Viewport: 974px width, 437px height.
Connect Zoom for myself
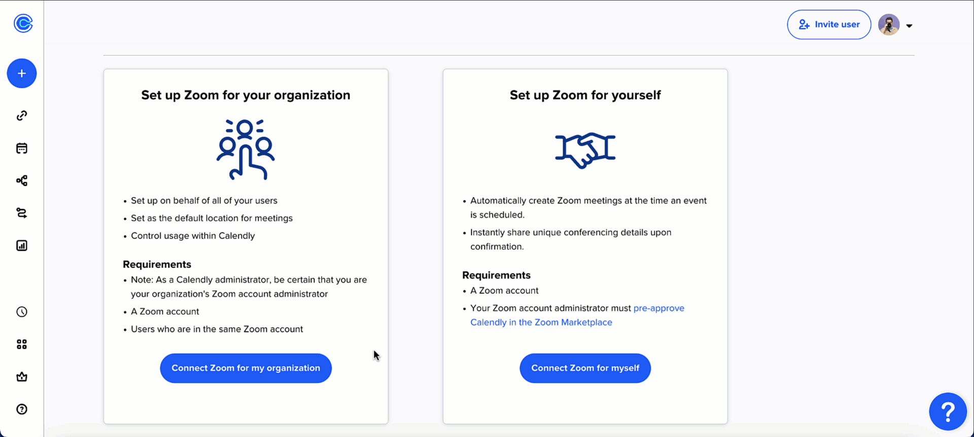[585, 368]
